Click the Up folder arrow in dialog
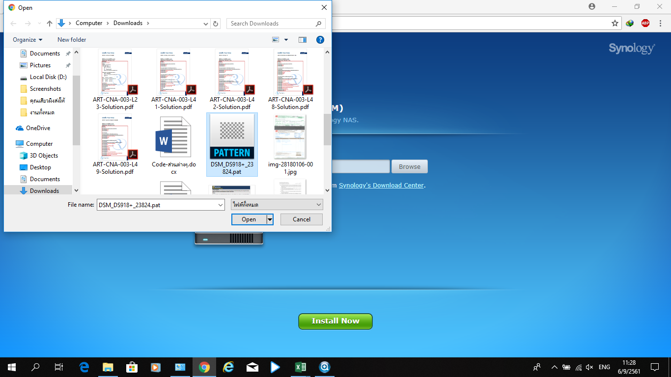The height and width of the screenshot is (377, 671). (x=50, y=24)
